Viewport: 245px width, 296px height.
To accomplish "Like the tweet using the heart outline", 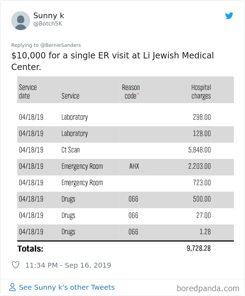I will tap(15, 265).
